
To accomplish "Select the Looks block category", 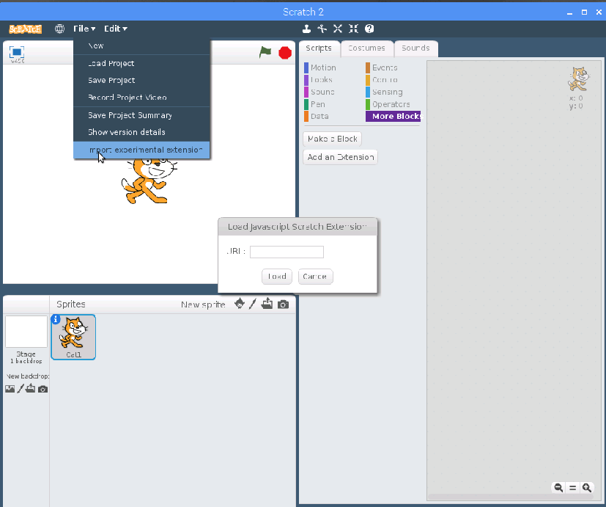I will click(x=319, y=80).
